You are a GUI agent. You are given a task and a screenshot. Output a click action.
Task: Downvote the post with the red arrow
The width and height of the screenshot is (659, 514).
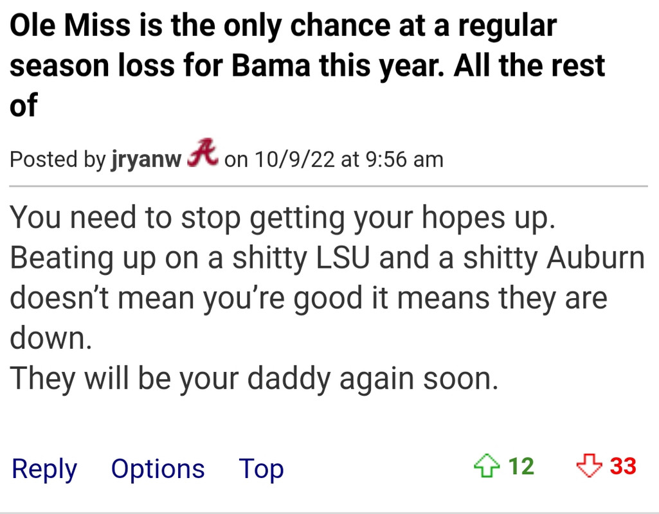(589, 466)
